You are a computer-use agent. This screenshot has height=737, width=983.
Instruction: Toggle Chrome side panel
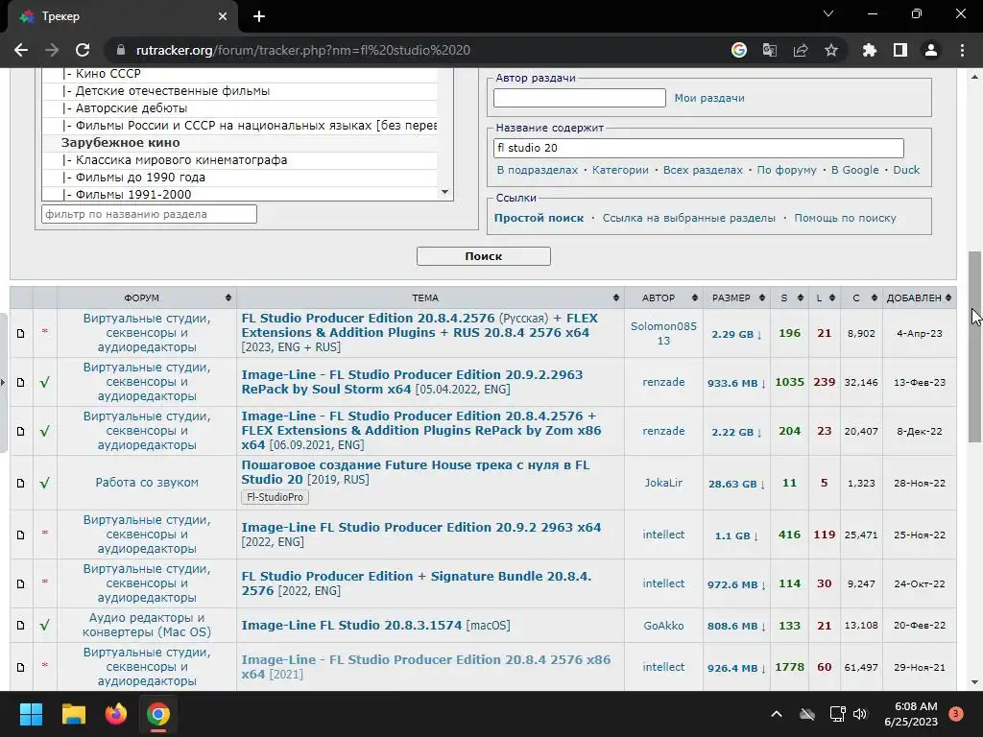pyautogui.click(x=900, y=50)
